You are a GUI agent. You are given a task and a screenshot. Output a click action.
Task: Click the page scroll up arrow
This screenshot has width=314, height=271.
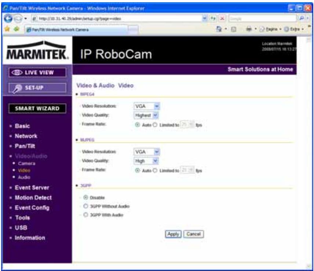[x=308, y=40]
